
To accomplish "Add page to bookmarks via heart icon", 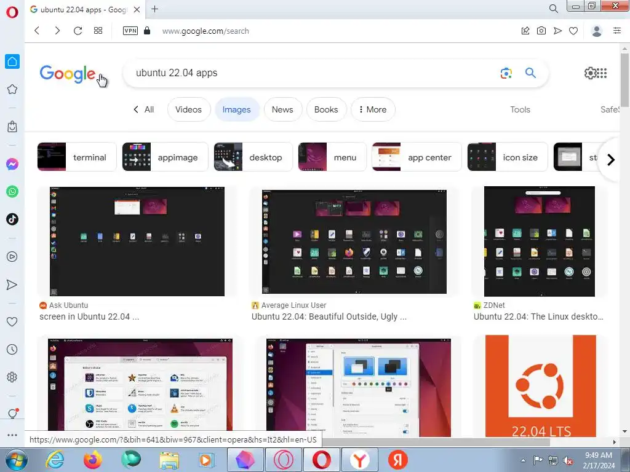I will click(x=573, y=31).
